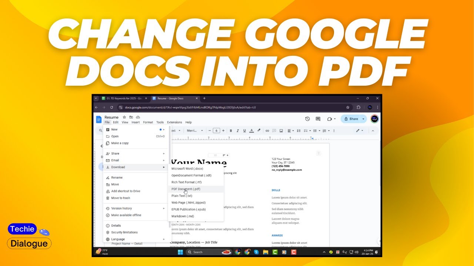Click the Share button
474x266 pixels.
pos(351,119)
